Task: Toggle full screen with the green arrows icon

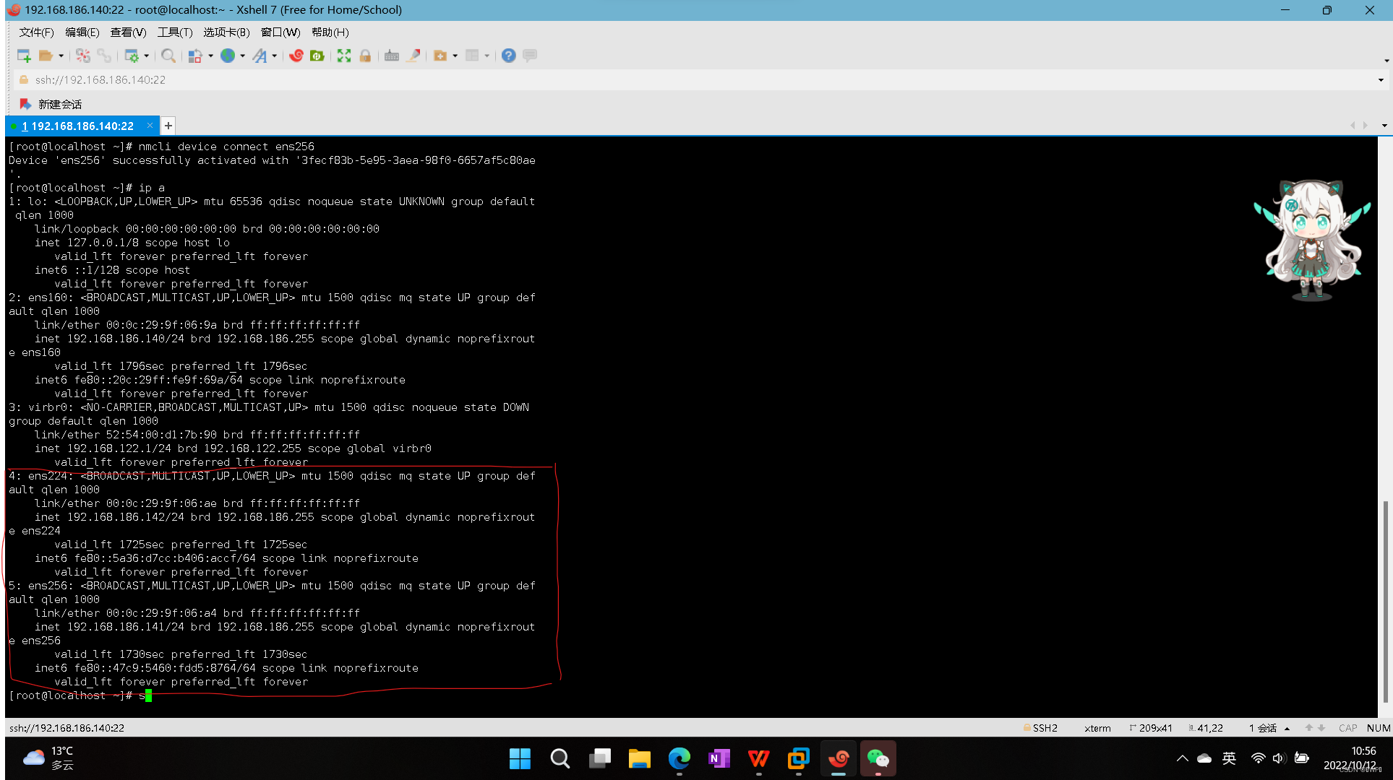Action: pos(344,56)
